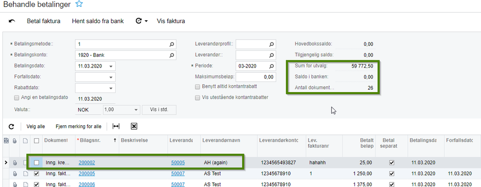Refresh the grid with circular arrow icon
The image size is (481, 187).
pos(12,126)
